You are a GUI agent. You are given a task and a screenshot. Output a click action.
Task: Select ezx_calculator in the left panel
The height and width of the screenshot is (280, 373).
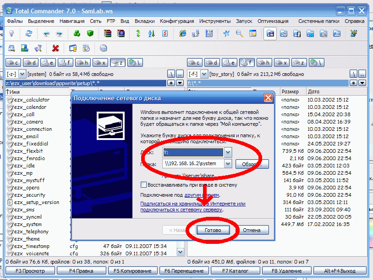click(32, 100)
